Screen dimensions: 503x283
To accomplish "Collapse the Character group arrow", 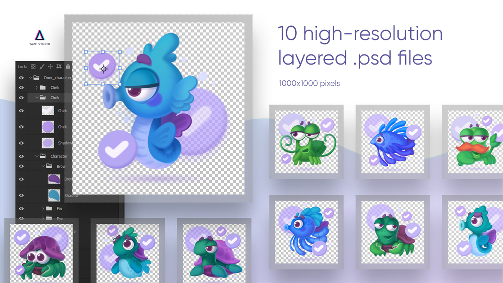I will pos(37,156).
